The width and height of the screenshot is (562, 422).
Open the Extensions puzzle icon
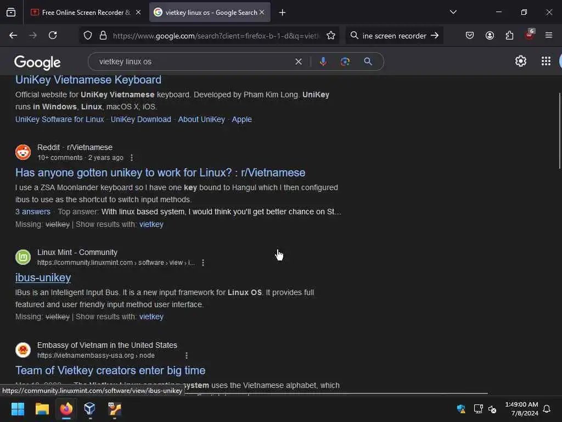[x=509, y=35]
